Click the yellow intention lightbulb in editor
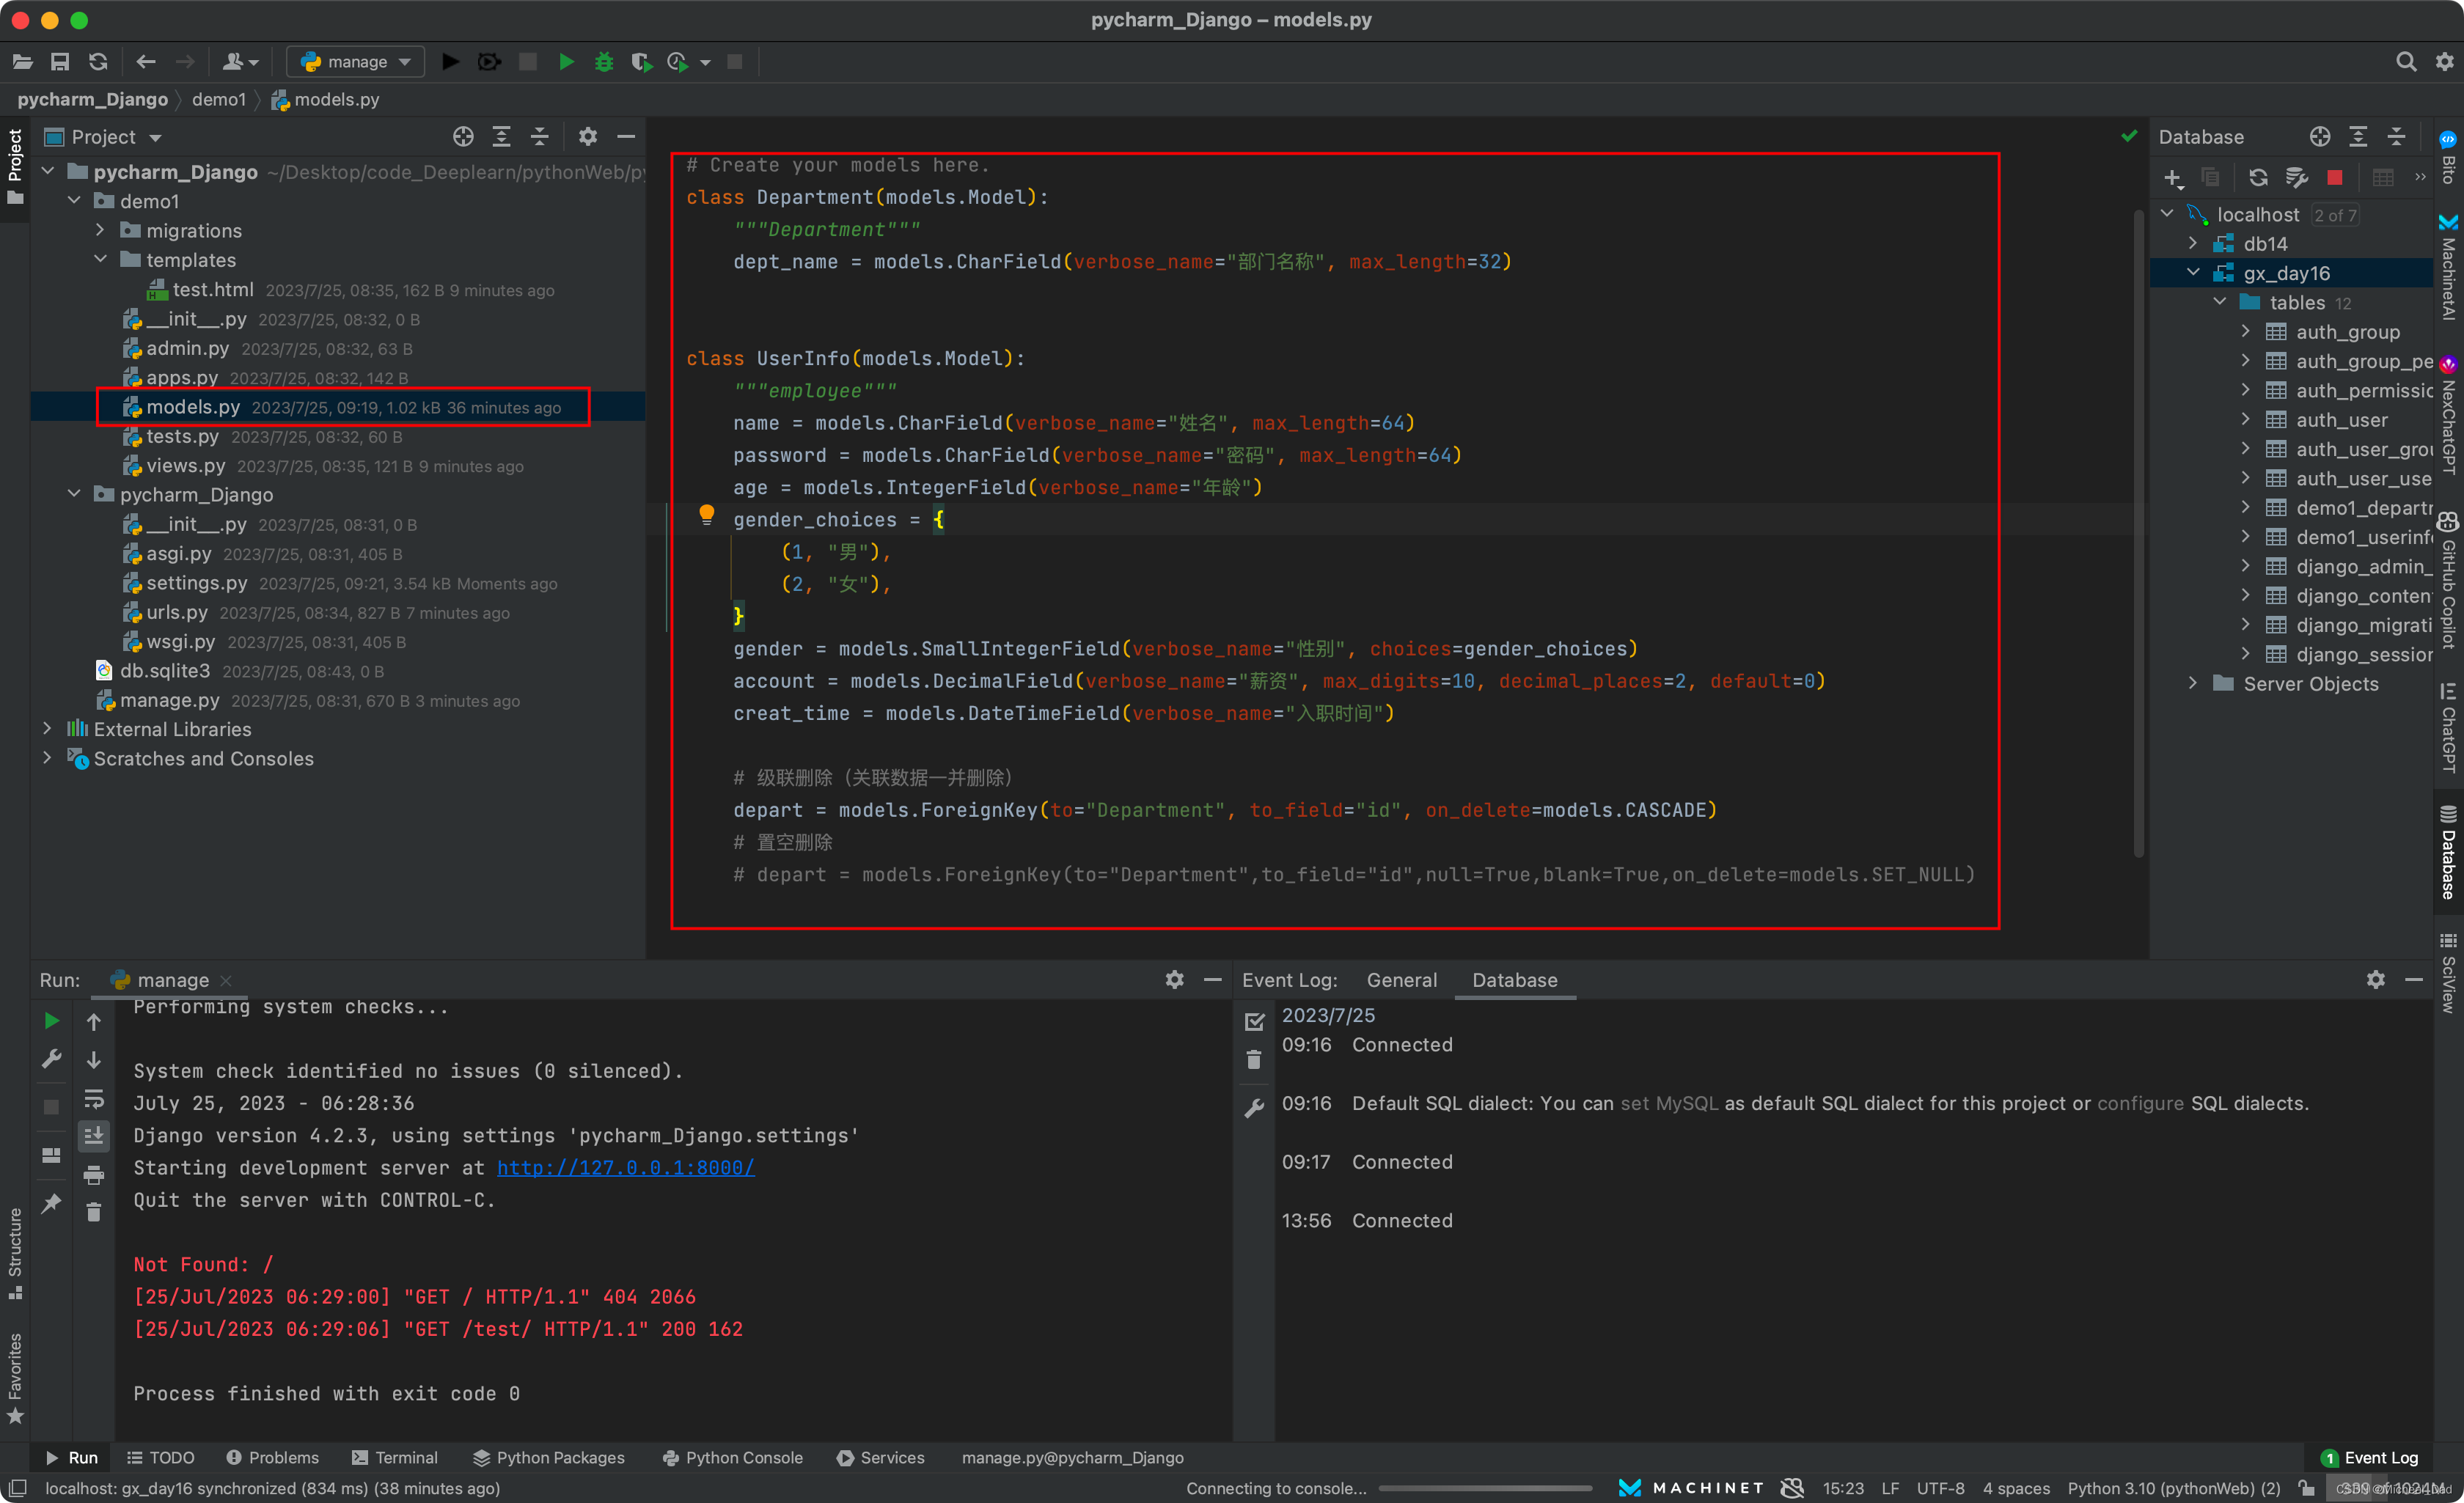 (706, 515)
